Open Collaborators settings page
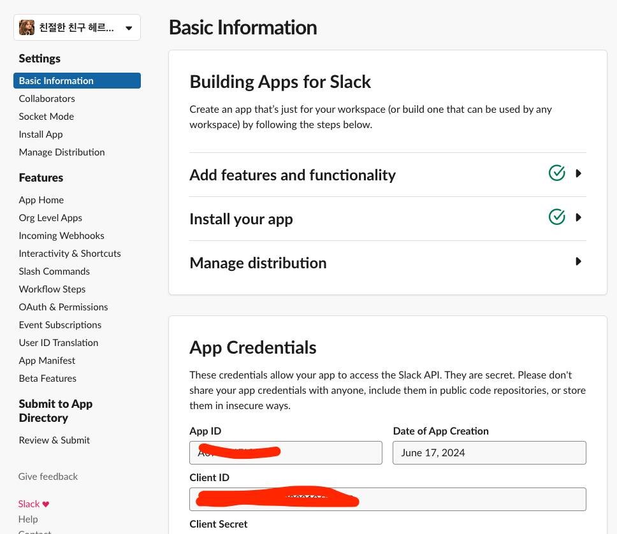The width and height of the screenshot is (617, 534). pyautogui.click(x=47, y=98)
